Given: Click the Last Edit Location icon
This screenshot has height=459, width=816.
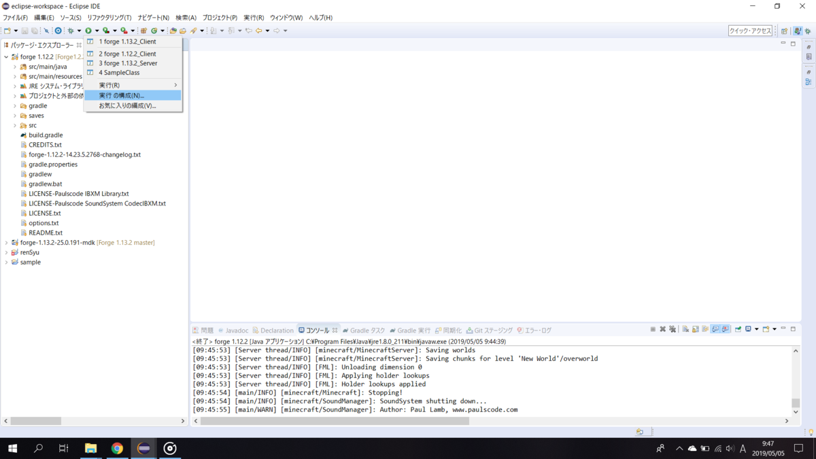Looking at the screenshot, I should point(248,31).
